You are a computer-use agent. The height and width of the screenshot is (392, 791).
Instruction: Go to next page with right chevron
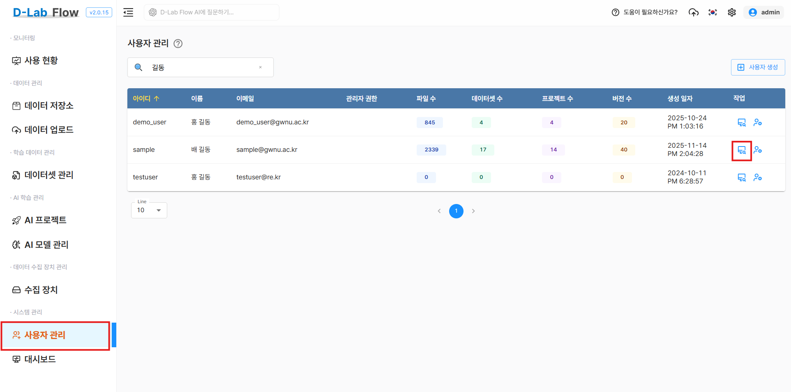[x=473, y=211]
